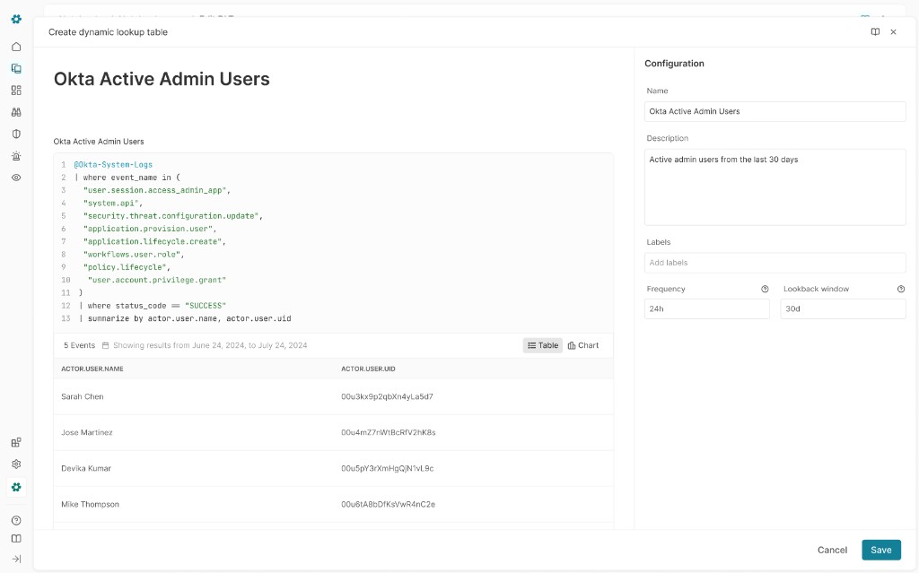
Task: Click Cancel button
Action: (832, 550)
